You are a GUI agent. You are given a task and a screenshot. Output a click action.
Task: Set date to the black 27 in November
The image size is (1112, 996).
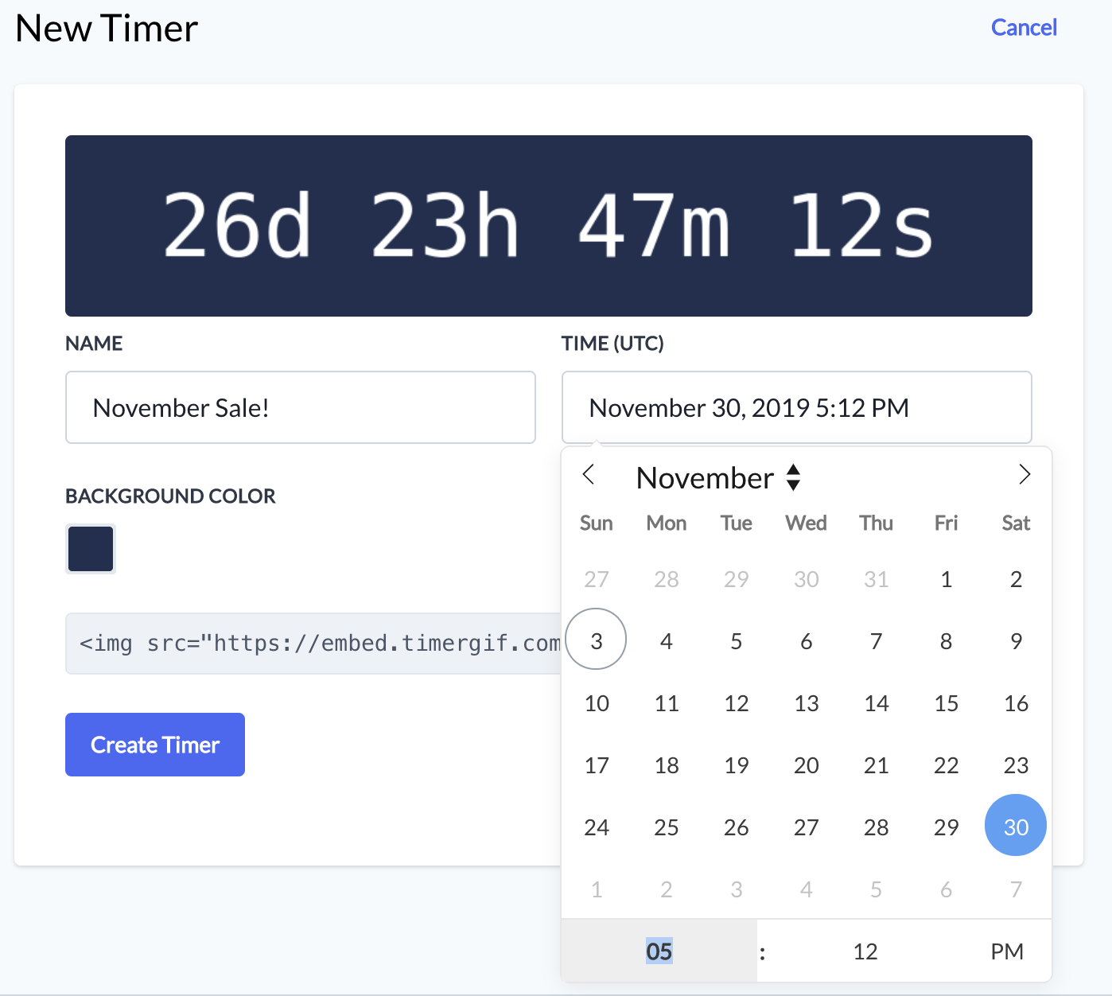(x=807, y=827)
